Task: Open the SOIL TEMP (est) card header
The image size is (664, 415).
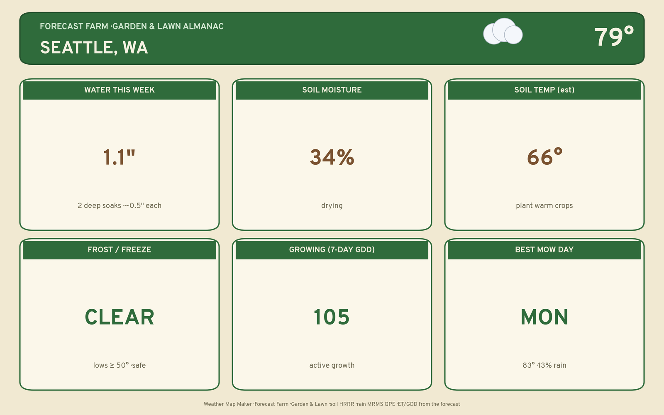Action: (544, 90)
